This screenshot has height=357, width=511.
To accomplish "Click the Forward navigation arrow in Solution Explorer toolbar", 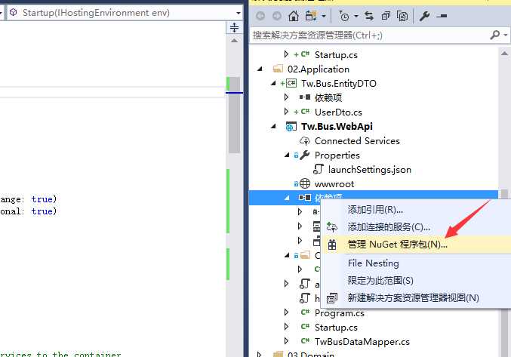I will coord(277,16).
